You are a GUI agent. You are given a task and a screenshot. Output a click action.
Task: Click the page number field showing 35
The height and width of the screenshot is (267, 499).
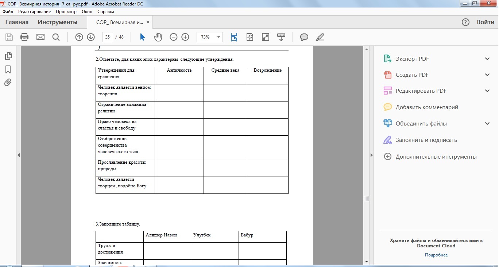tap(107, 37)
